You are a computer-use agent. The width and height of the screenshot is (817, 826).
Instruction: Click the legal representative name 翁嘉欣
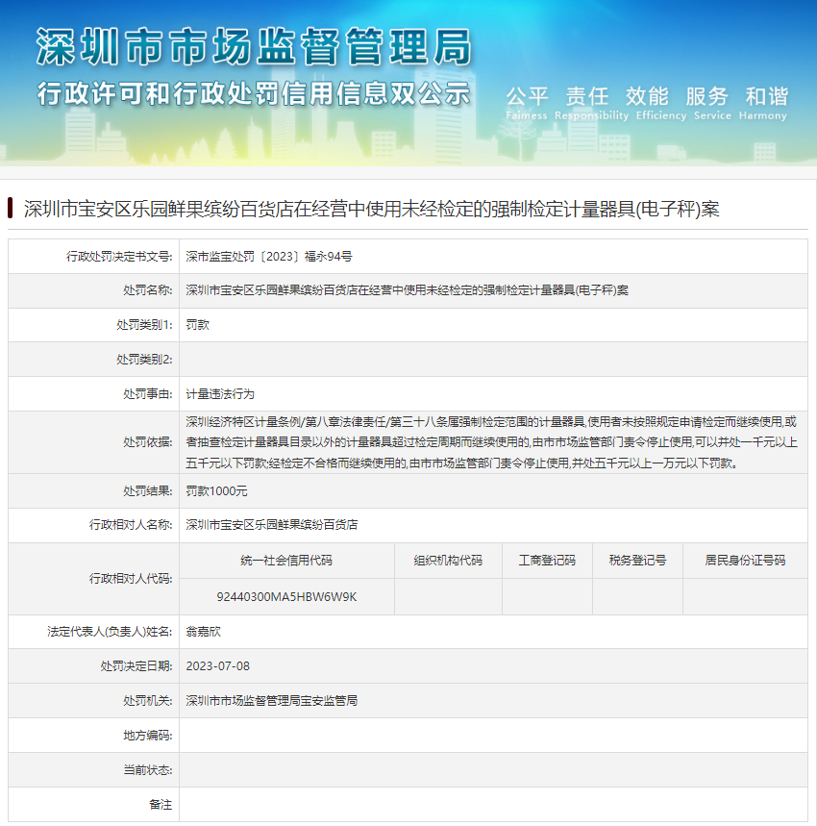[203, 632]
